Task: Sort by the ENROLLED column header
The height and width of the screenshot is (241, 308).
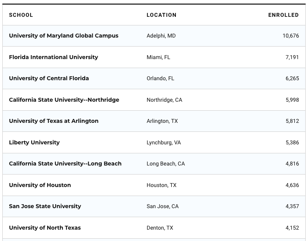Action: [283, 15]
